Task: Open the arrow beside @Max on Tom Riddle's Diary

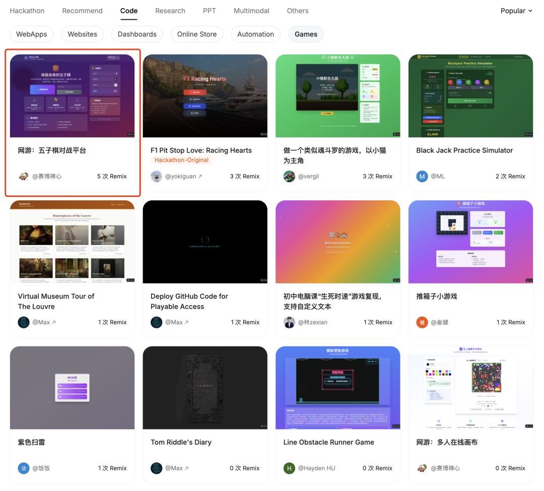Action: [187, 468]
